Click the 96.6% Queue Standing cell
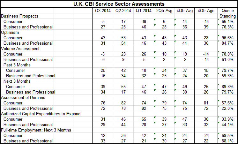The width and height of the screenshot is (238, 144). (x=227, y=38)
